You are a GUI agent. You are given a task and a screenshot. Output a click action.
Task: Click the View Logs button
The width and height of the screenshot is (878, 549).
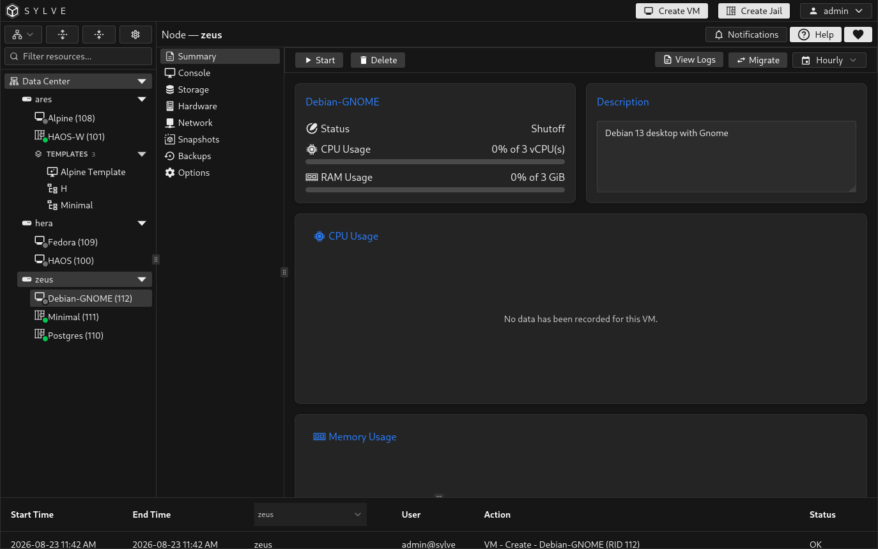point(689,59)
